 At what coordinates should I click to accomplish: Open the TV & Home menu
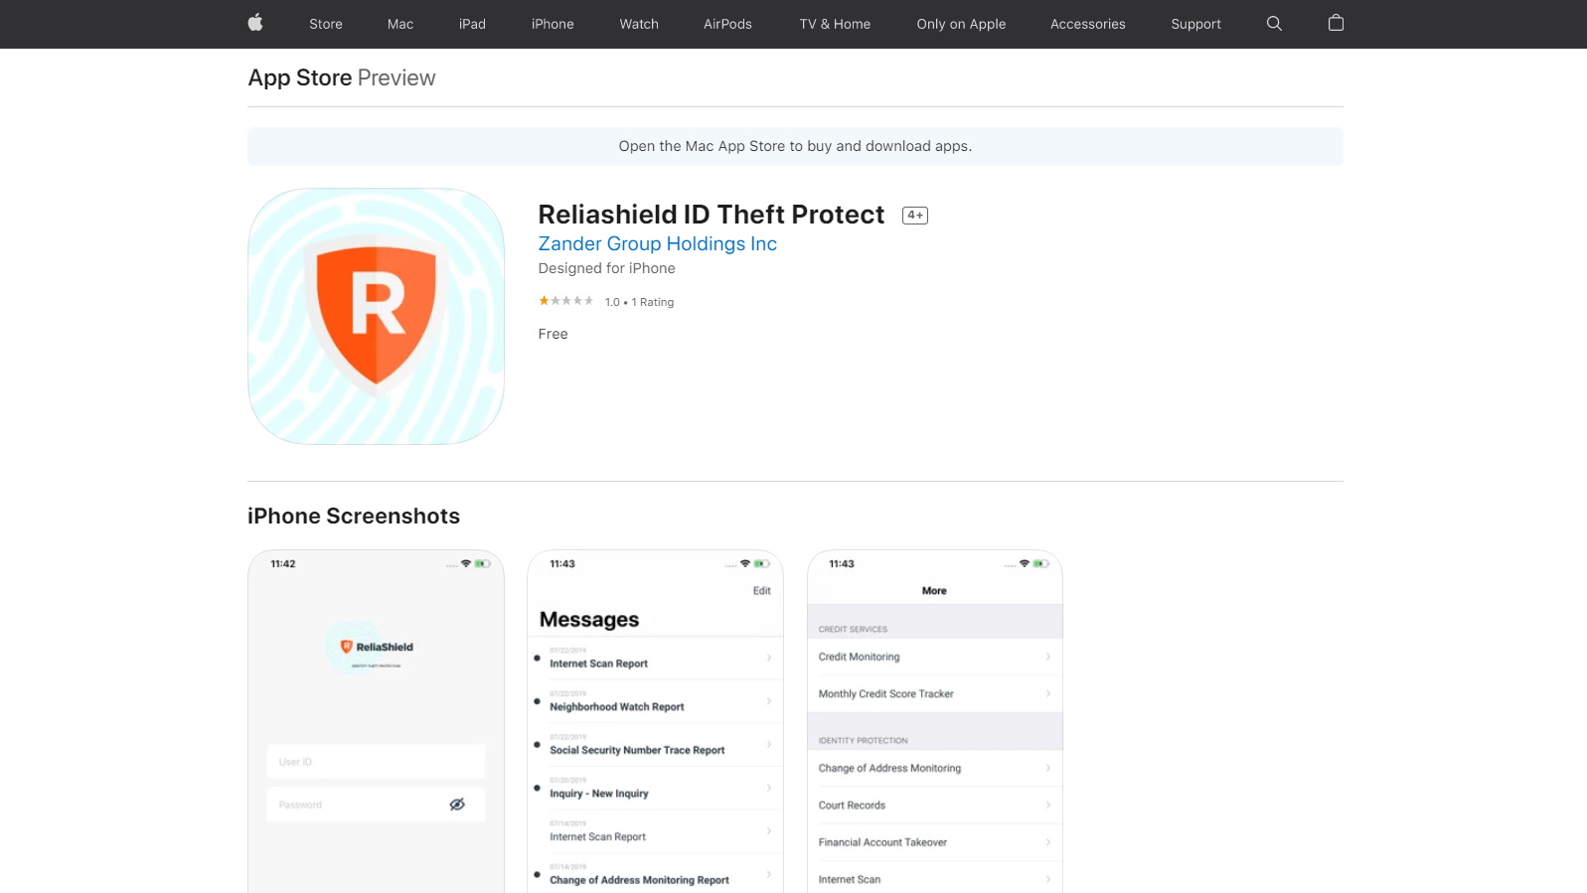point(835,24)
